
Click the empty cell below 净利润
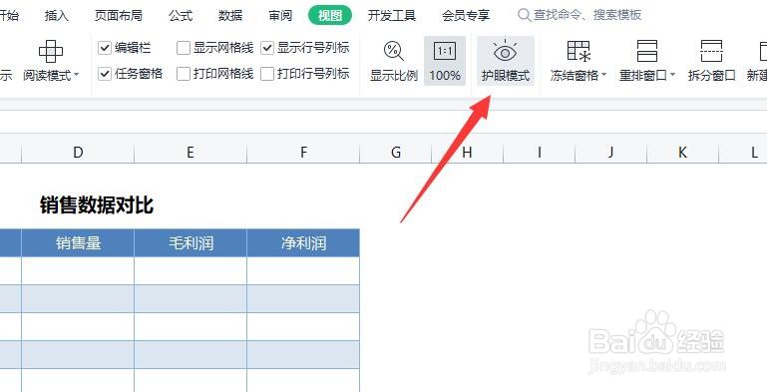pos(303,270)
